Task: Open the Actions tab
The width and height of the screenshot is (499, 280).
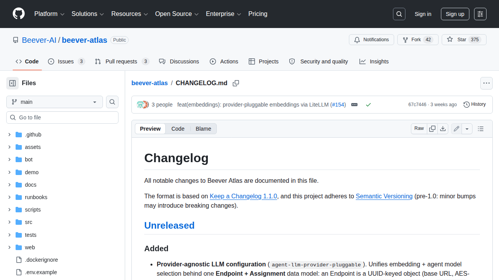Action: (224, 61)
